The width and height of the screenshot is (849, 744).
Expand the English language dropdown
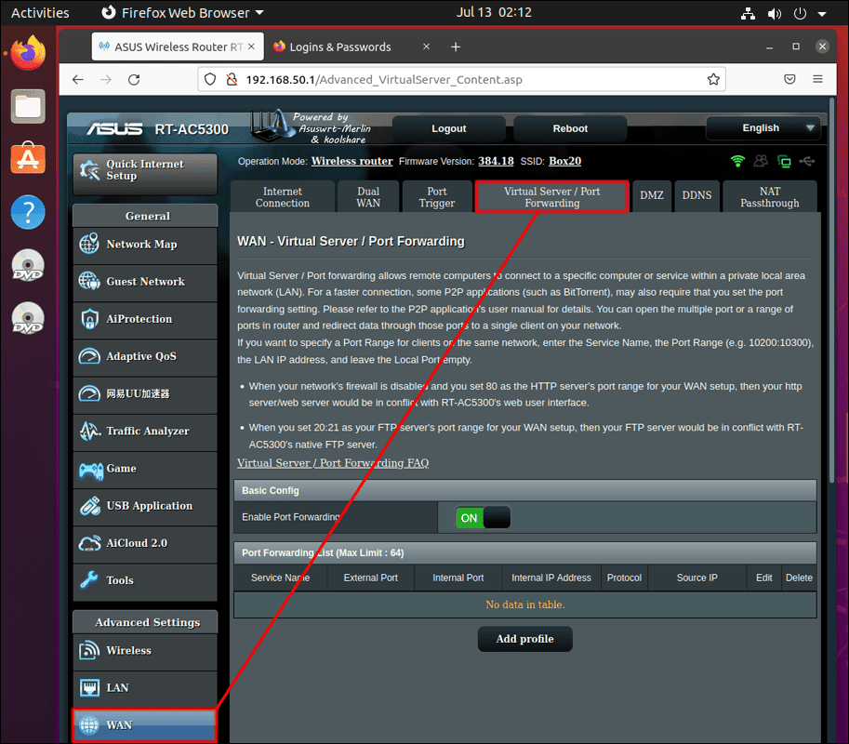[x=762, y=128]
